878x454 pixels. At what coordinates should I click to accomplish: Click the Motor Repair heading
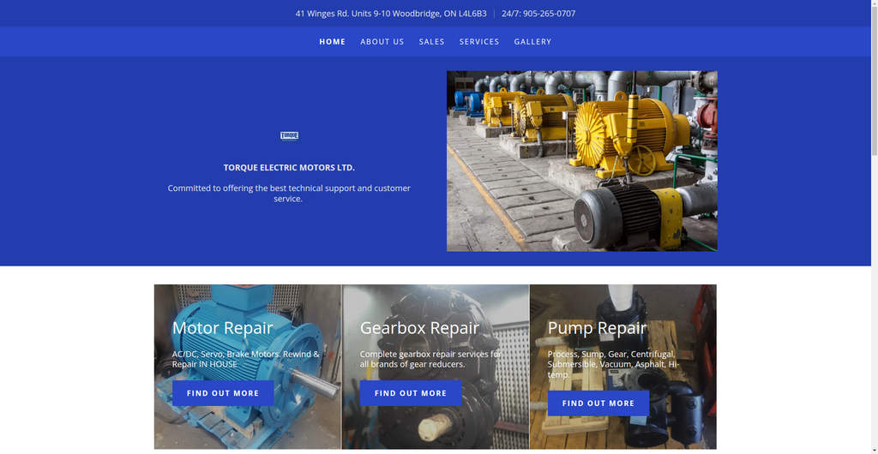[223, 327]
